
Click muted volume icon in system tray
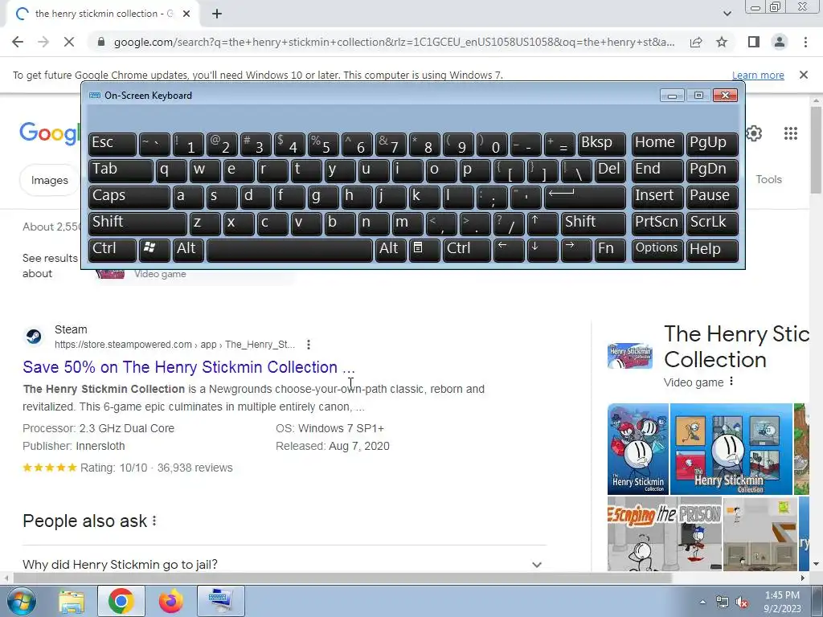tap(742, 602)
